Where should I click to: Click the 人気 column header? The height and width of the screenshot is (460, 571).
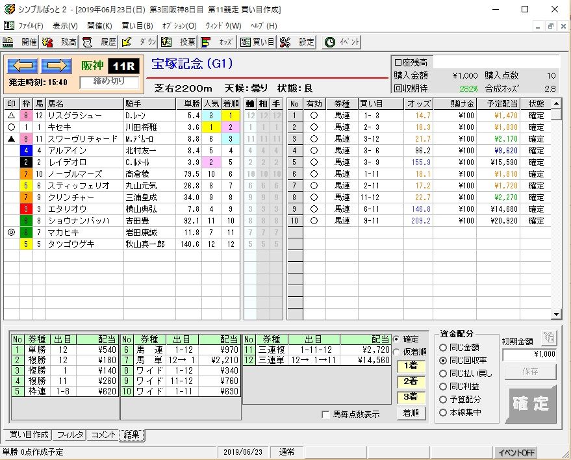(211, 104)
